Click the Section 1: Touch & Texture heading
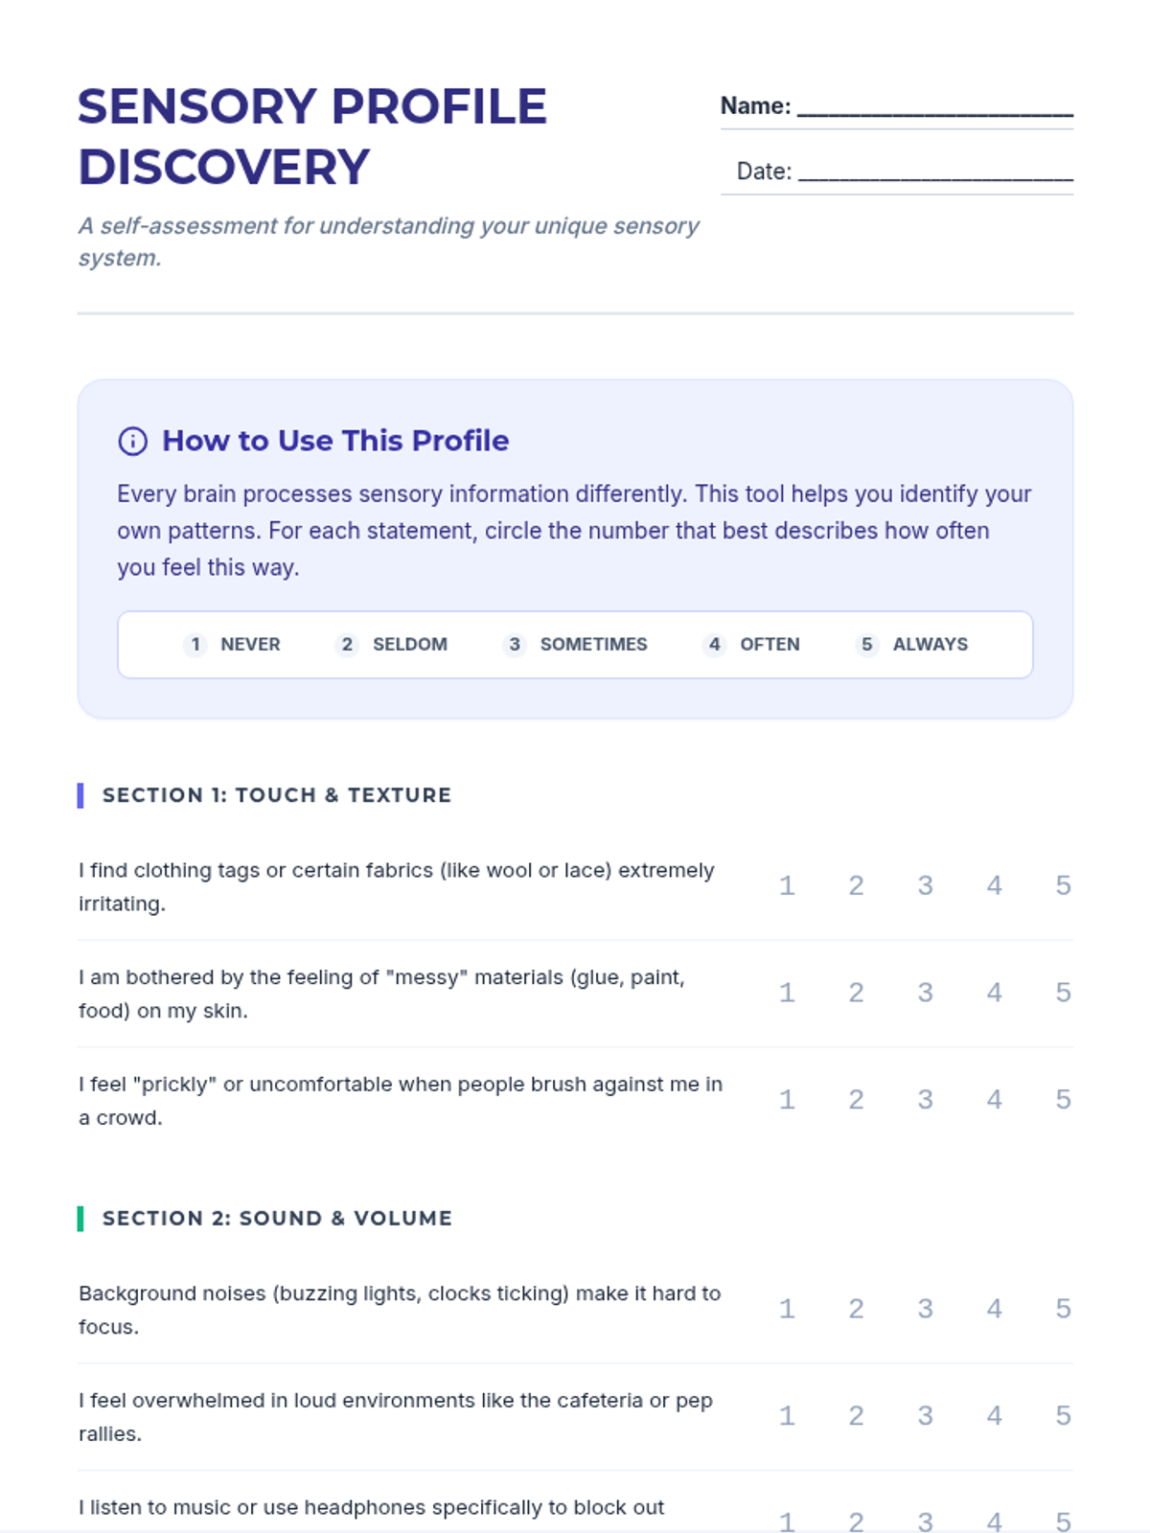The image size is (1150, 1533). (277, 795)
